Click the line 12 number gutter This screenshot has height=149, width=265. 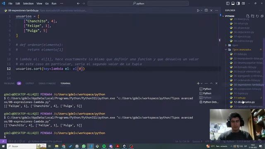[9, 69]
